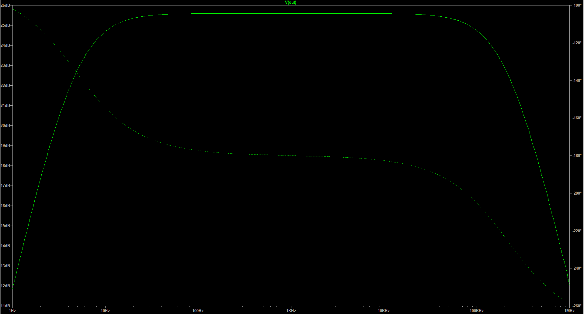Click the 100KHz frequency label
Screen dimensions: 584x314
tap(477, 311)
